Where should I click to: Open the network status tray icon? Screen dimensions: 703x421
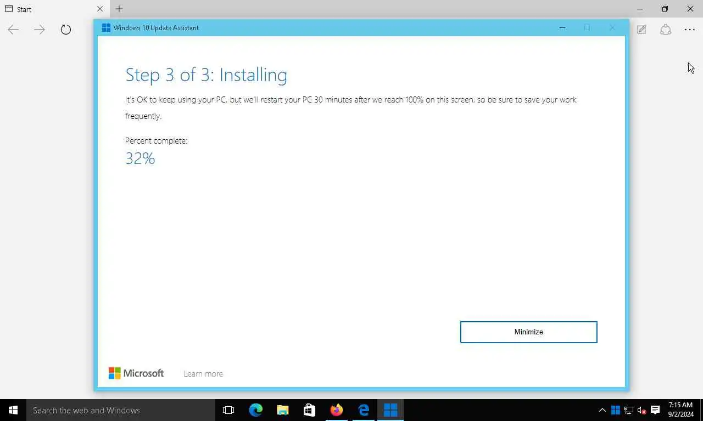(629, 410)
